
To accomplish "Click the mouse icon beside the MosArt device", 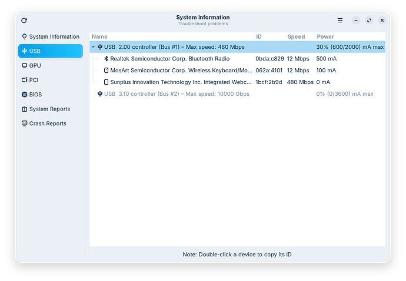I will (106, 71).
